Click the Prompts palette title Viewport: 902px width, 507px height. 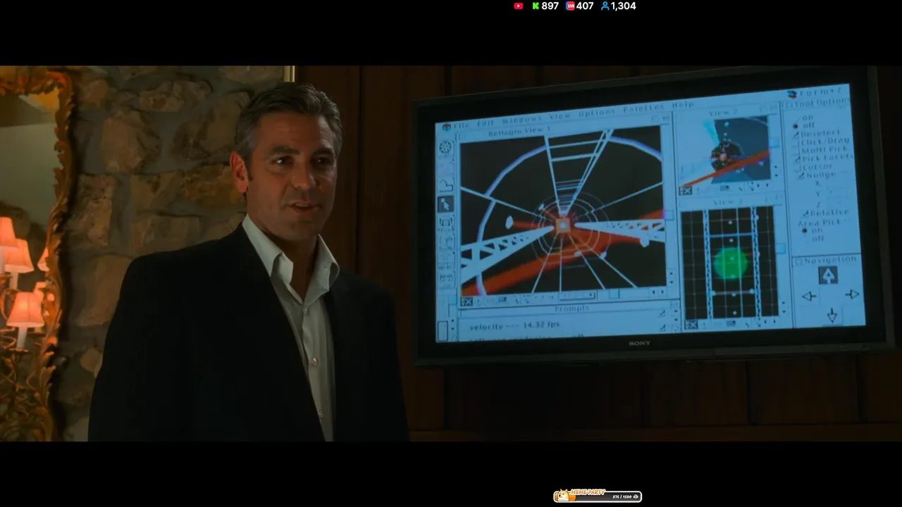pos(572,308)
